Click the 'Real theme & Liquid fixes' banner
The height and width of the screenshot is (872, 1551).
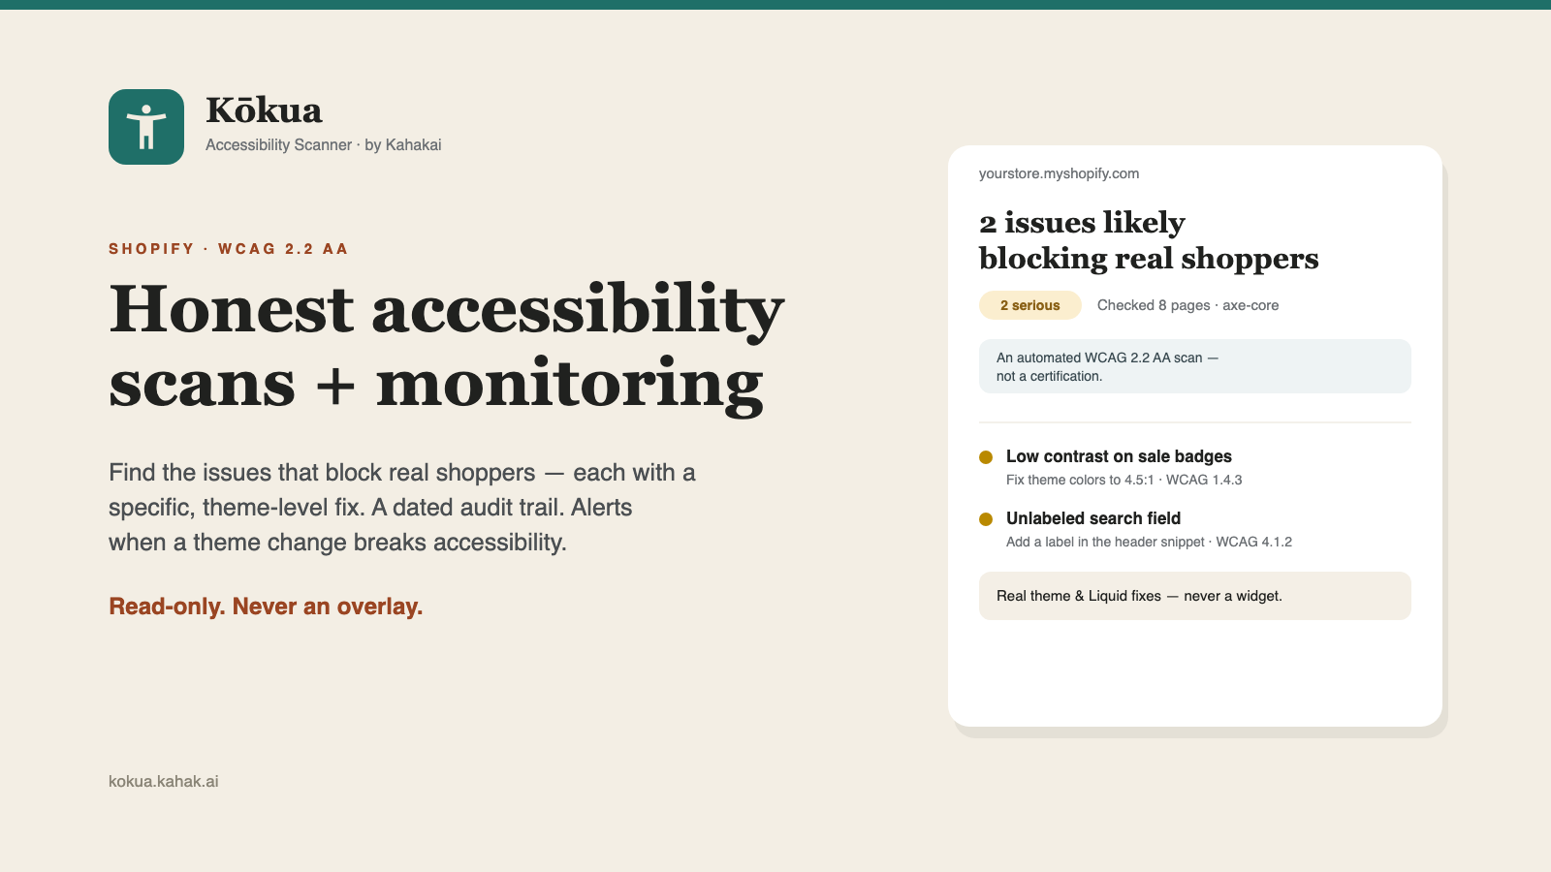1195,596
